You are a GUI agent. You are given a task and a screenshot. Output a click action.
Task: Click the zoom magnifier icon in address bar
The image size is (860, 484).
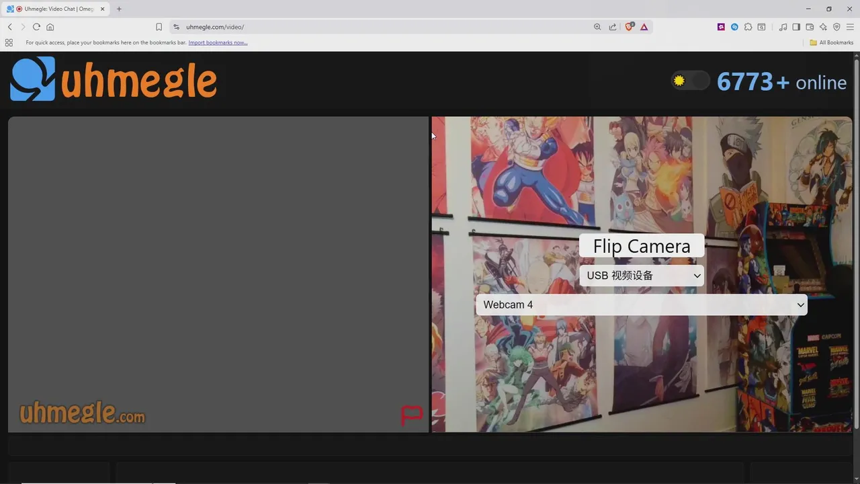point(597,27)
